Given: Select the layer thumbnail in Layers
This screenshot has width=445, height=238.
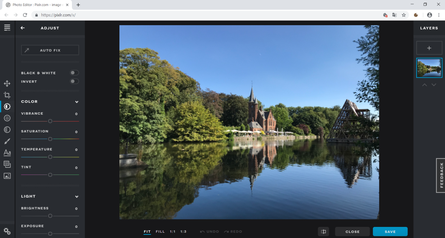Looking at the screenshot, I should tap(429, 68).
